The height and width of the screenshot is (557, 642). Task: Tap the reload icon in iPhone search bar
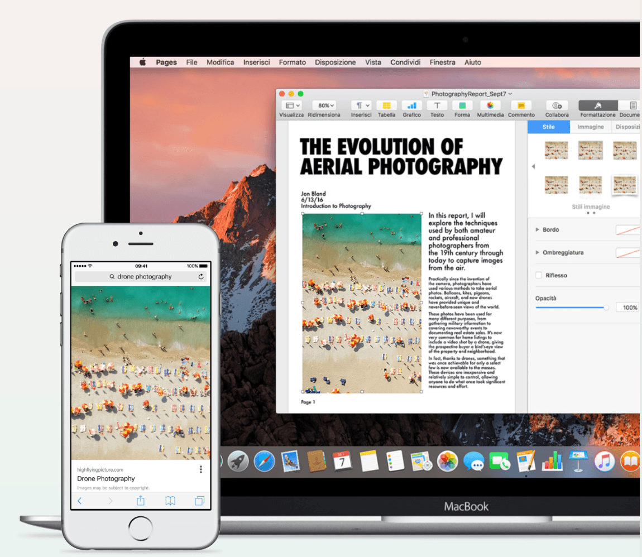coord(201,277)
